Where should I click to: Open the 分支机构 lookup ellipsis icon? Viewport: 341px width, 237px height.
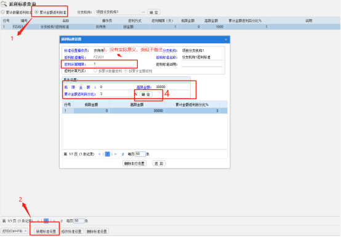(143, 12)
